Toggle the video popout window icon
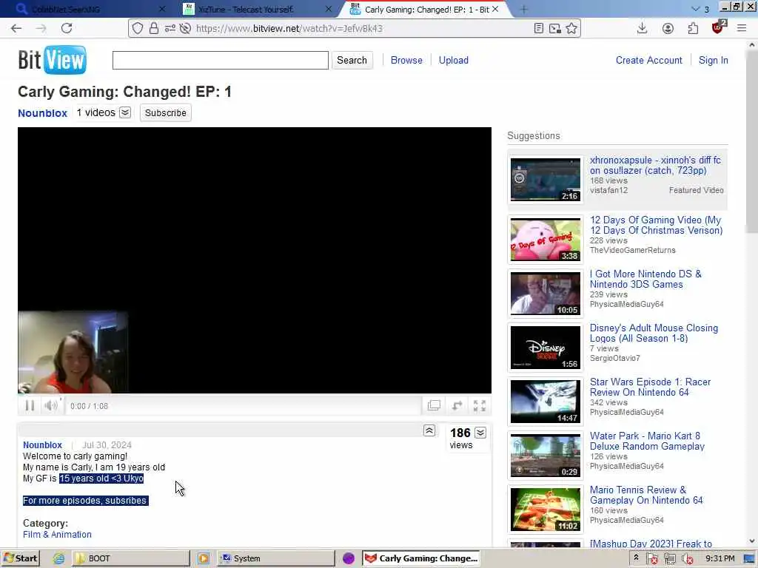The width and height of the screenshot is (758, 568). click(434, 406)
